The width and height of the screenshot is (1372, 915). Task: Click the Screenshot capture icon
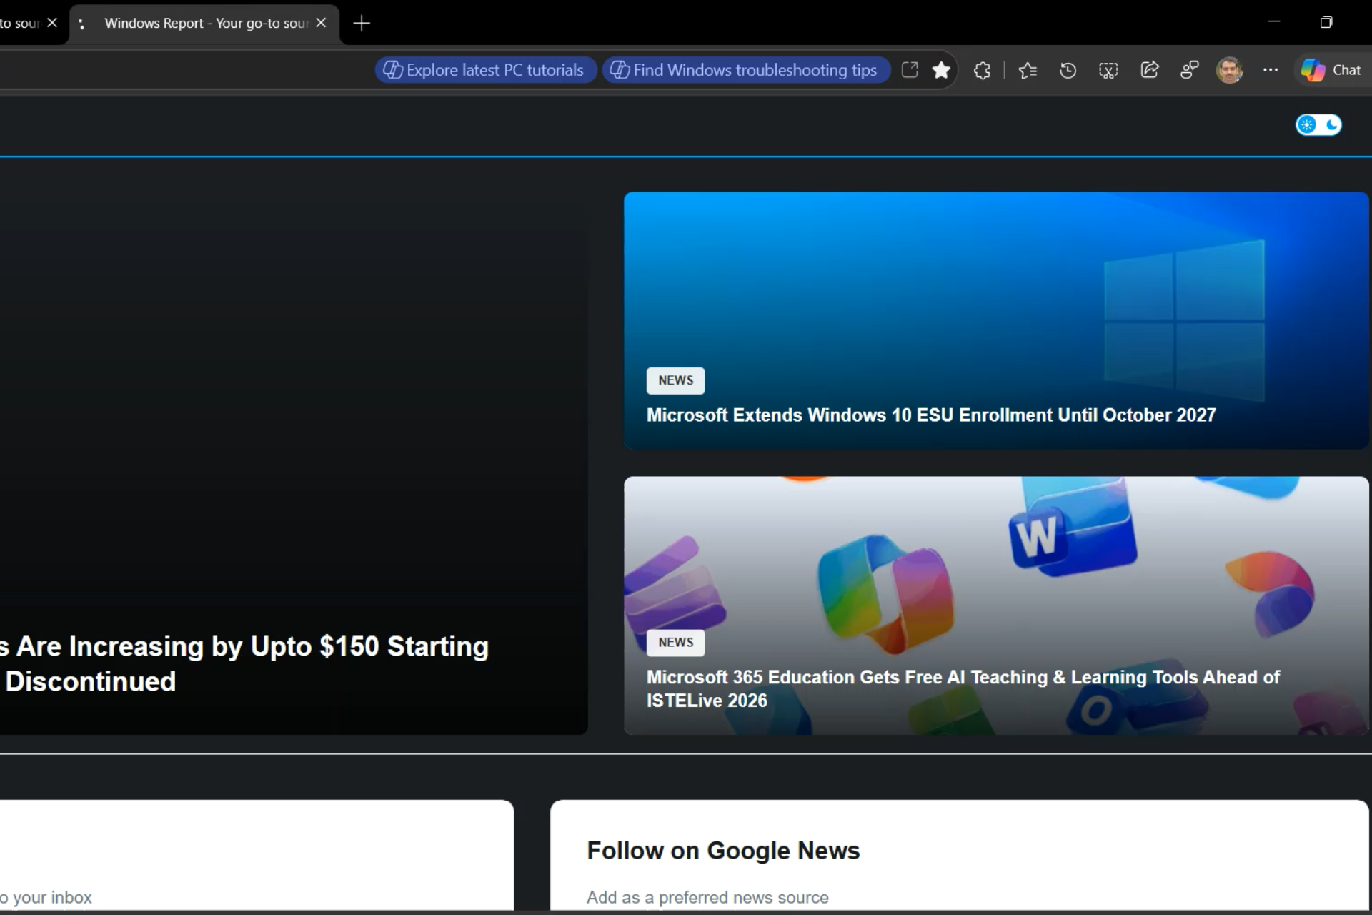(1108, 70)
